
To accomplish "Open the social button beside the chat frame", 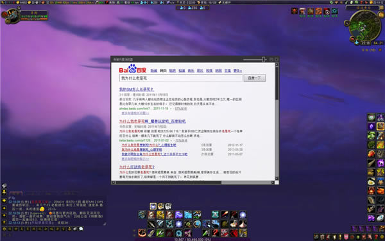I will [x=4, y=192].
